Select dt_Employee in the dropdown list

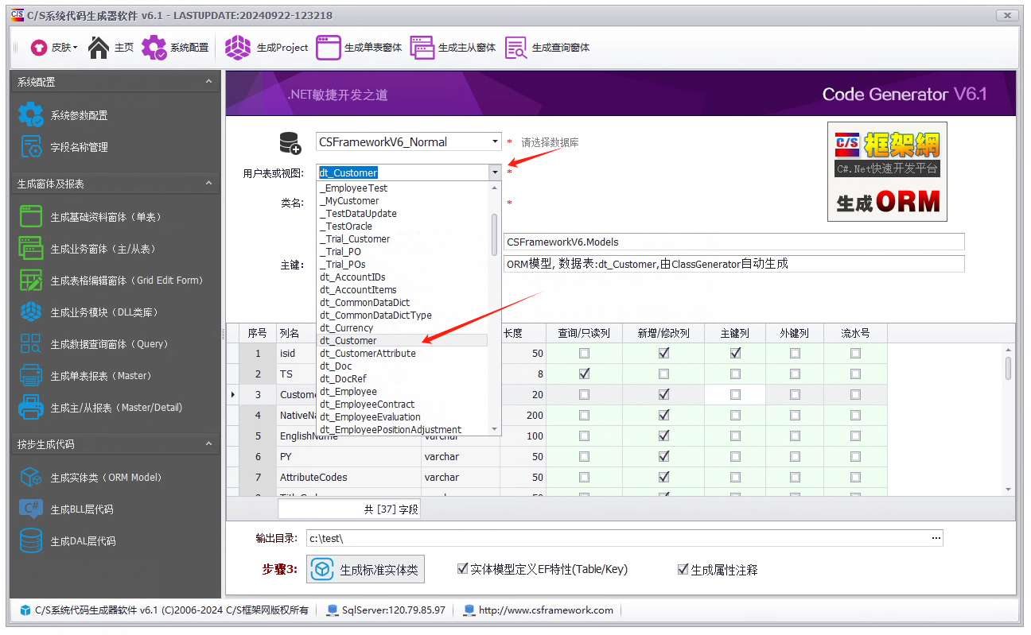pyautogui.click(x=403, y=391)
